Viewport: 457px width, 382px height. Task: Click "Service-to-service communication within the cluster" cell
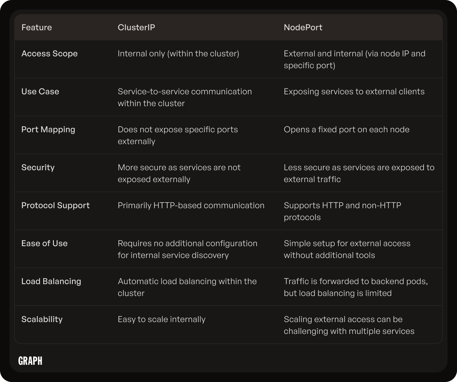coord(185,97)
